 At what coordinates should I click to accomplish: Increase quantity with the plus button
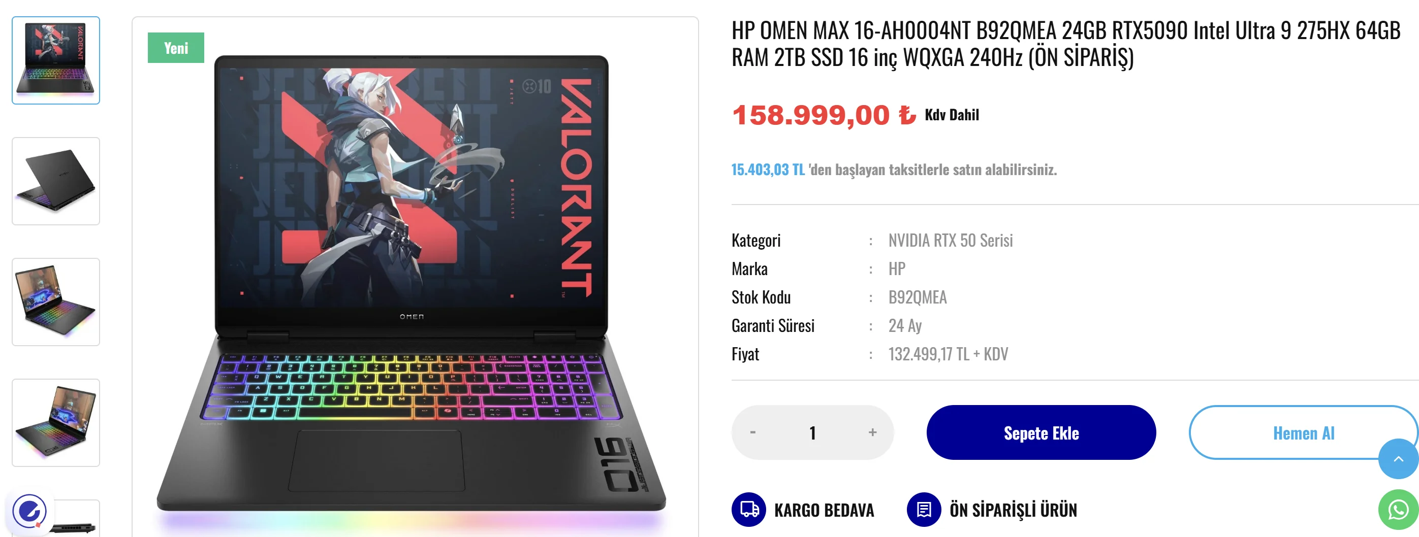click(x=872, y=432)
